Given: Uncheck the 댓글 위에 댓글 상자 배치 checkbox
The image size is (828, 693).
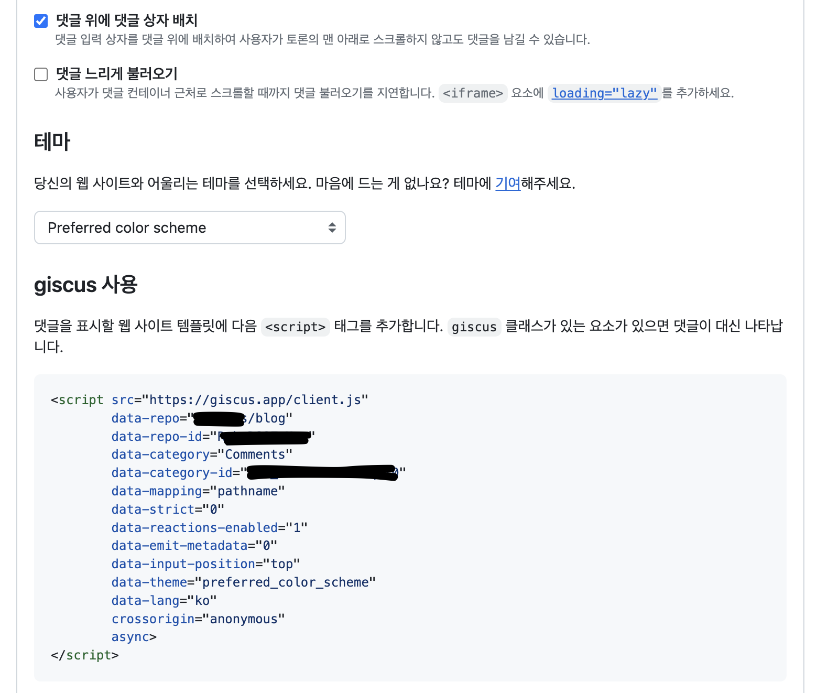Looking at the screenshot, I should point(41,21).
